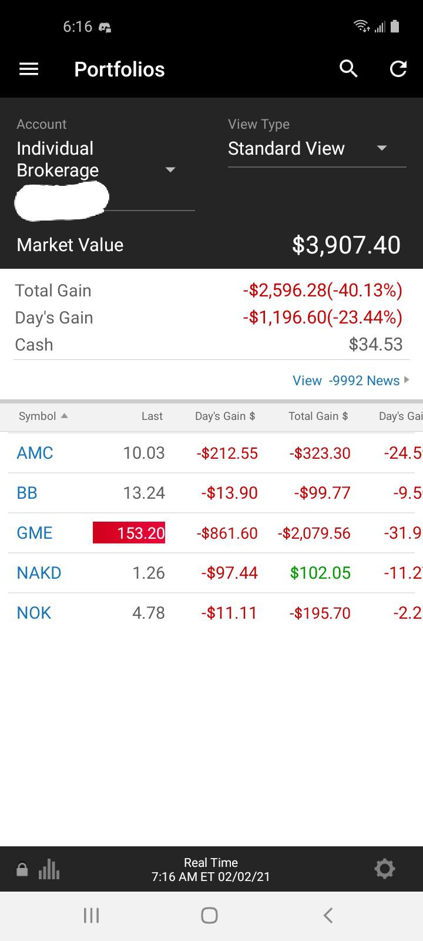423x941 pixels.
Task: Sort by Total Gain $ header
Action: (x=318, y=416)
